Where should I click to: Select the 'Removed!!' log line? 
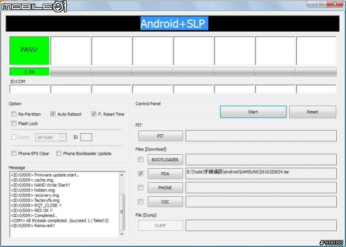[33, 225]
